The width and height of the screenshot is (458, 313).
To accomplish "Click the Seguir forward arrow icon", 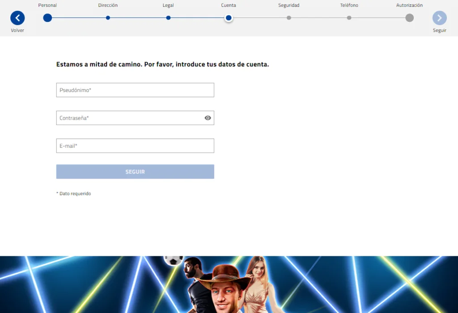I will click(x=439, y=18).
